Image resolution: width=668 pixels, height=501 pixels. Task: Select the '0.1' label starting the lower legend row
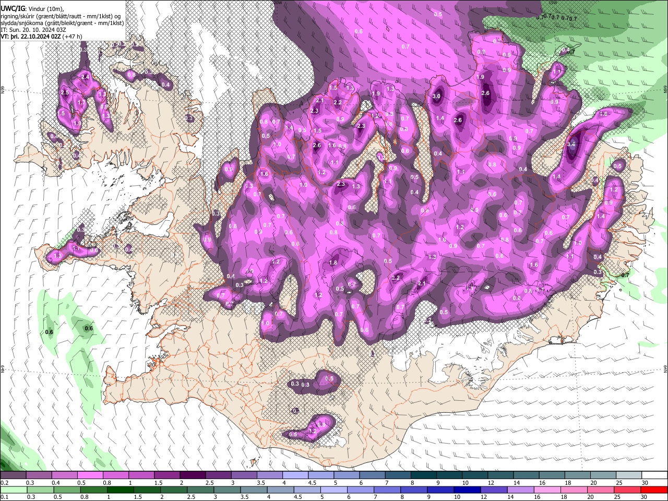pos(5,497)
